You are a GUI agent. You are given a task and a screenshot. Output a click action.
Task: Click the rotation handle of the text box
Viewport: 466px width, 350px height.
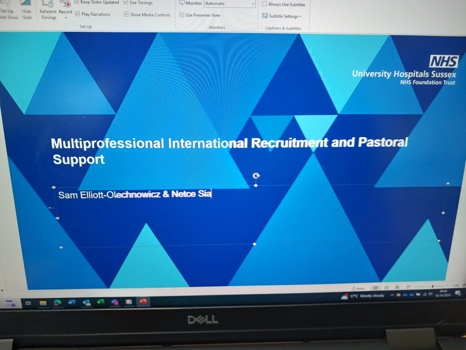click(x=256, y=176)
